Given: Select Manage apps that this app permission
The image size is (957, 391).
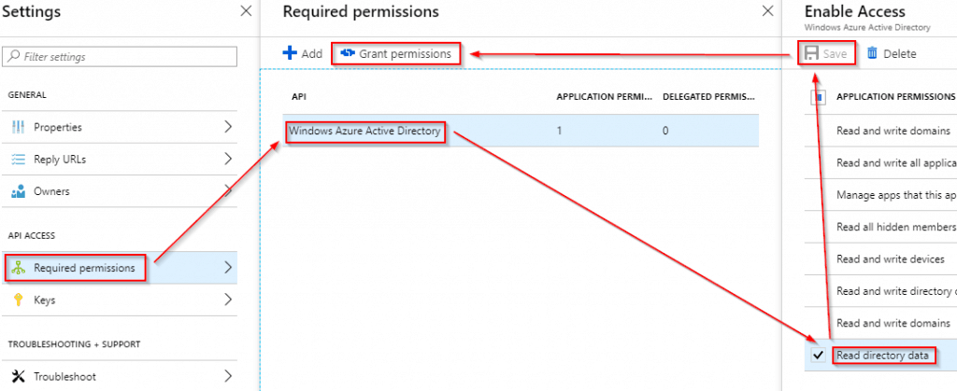Looking at the screenshot, I should coord(896,195).
